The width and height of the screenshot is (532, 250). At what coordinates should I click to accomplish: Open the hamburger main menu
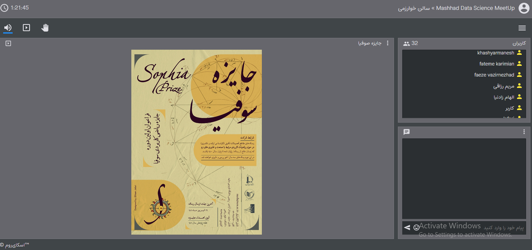(x=522, y=28)
